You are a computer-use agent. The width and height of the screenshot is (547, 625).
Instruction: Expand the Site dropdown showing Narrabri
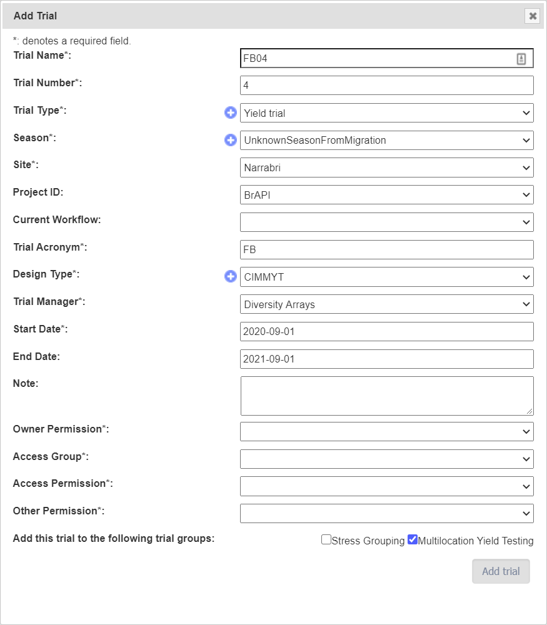pos(386,167)
